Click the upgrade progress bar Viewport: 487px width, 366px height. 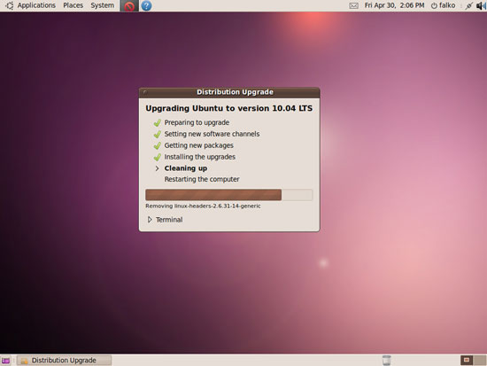point(229,195)
